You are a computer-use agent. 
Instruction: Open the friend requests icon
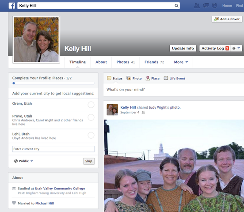point(197,6)
